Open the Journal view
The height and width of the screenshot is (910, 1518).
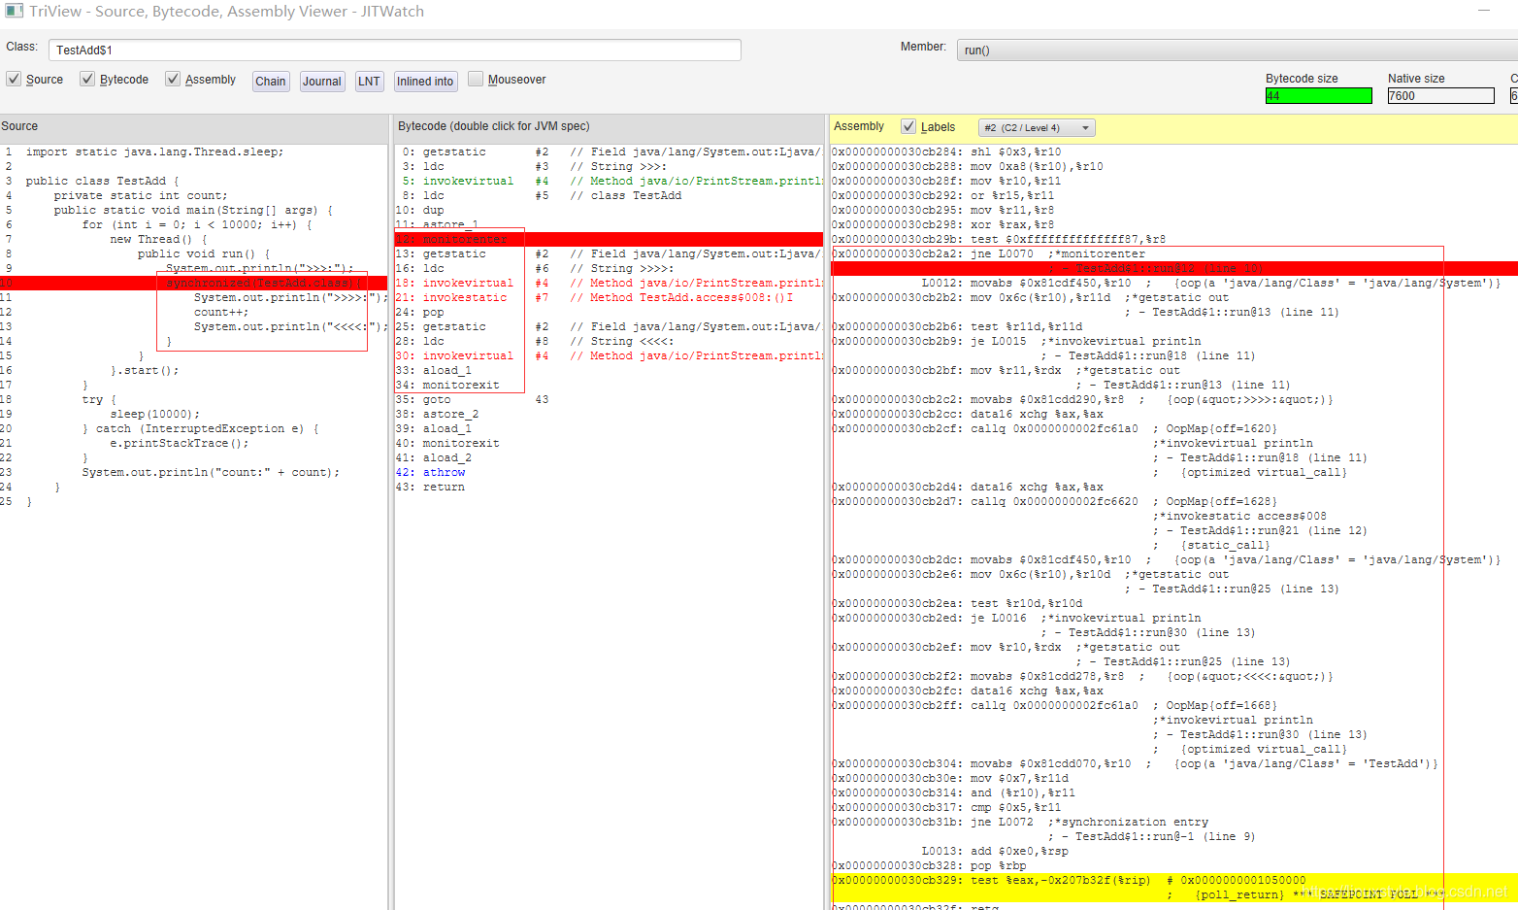(x=322, y=82)
